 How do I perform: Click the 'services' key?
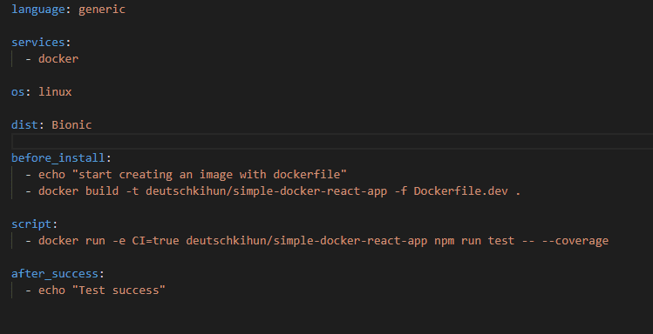[37, 43]
